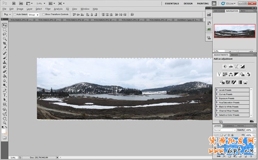Expand Levels Presets list
The height and width of the screenshot is (160, 258).
[x=232, y=90]
